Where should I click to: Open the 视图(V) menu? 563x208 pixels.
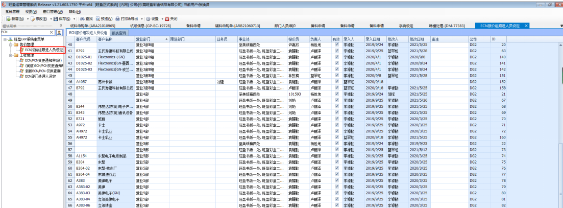point(31,12)
